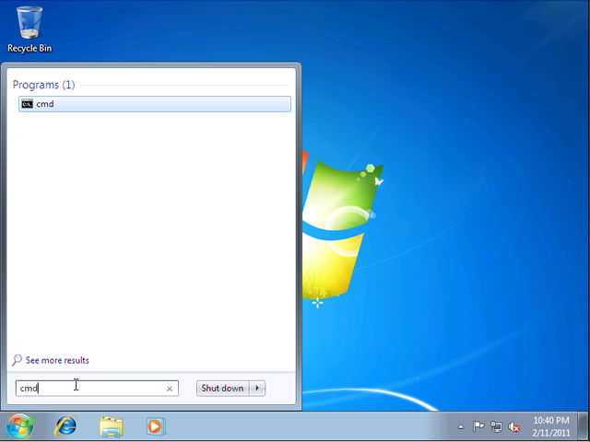Launch Internet Explorer from the taskbar
Viewport: 590px width, 442px height.
65,426
